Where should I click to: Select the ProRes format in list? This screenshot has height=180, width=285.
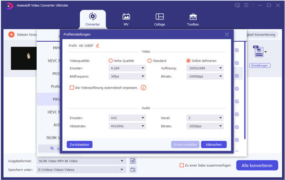48,87
